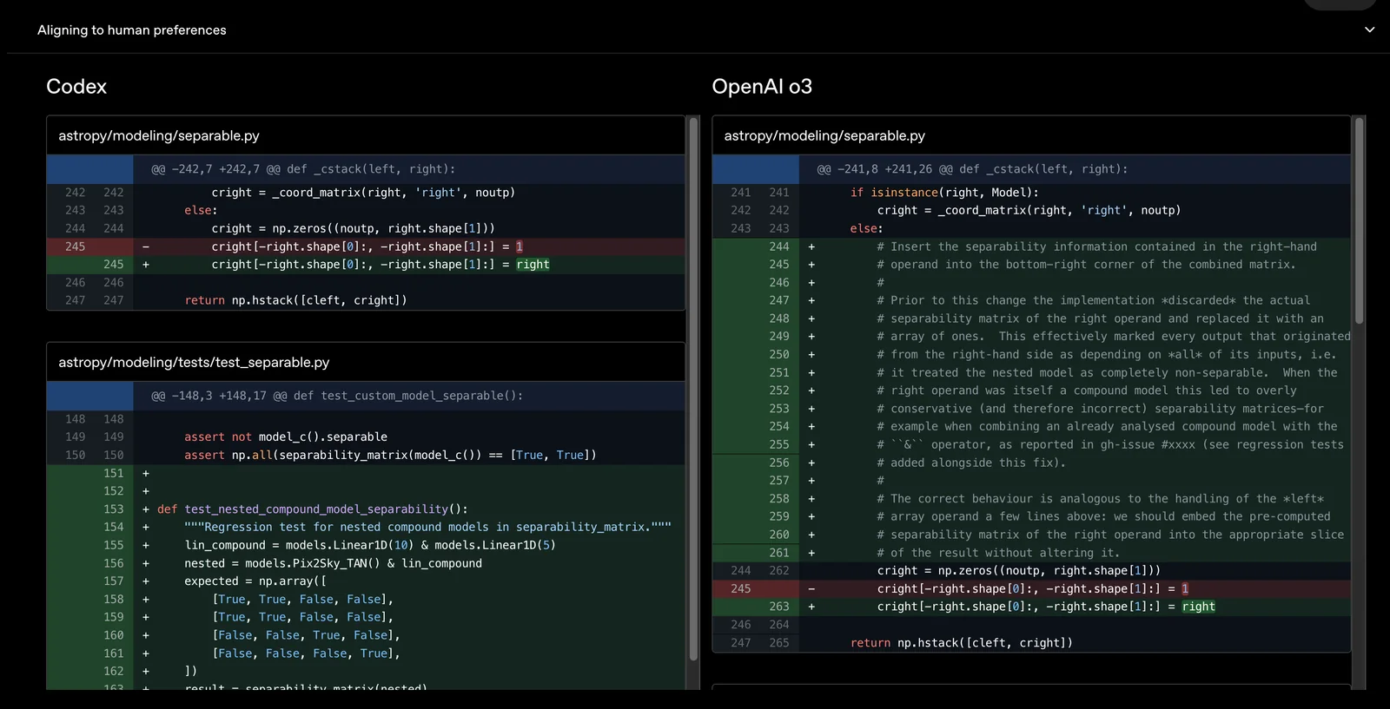This screenshot has height=709, width=1390.
Task: Click the line 'def test_nested_compound_model_separability():'
Action: pyautogui.click(x=313, y=509)
